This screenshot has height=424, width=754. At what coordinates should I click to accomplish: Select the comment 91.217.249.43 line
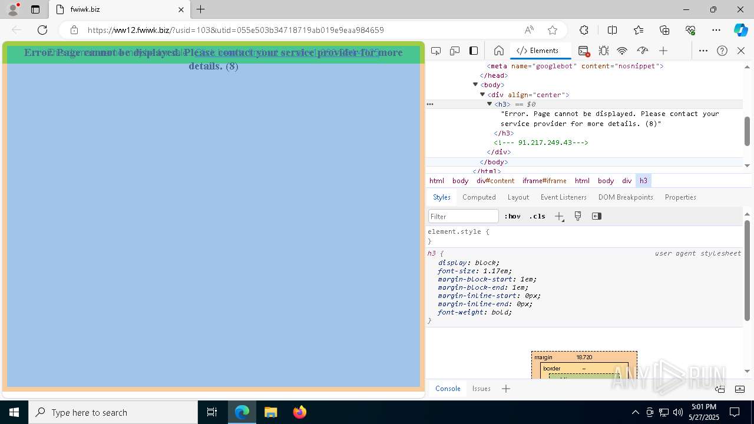(x=541, y=143)
